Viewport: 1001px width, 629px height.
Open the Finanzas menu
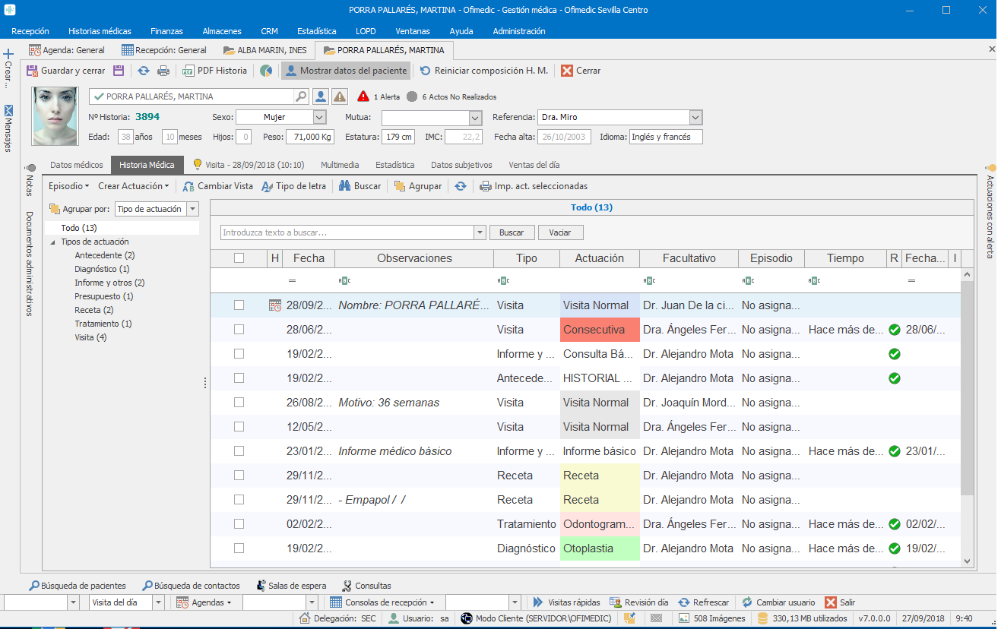click(166, 31)
